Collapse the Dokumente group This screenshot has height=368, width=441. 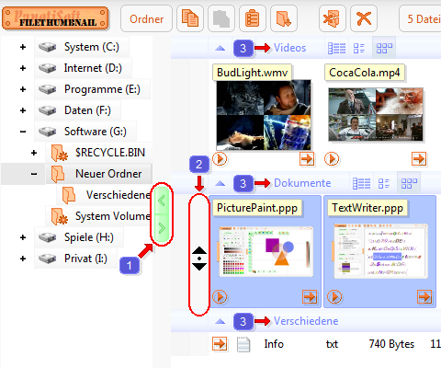pyautogui.click(x=220, y=183)
